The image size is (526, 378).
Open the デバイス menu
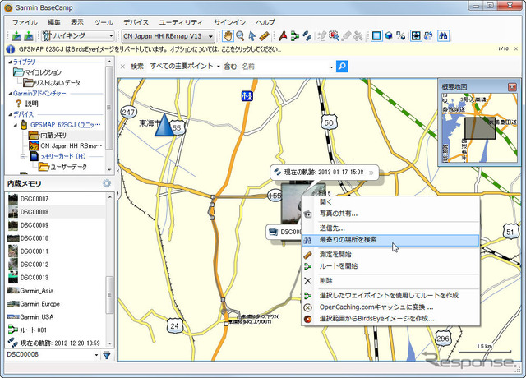point(136,22)
